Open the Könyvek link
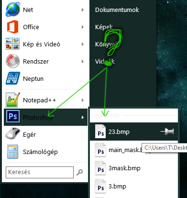187x198 pixels. coord(106,44)
